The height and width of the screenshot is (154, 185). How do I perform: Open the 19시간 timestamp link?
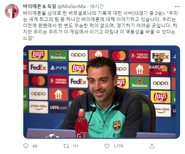pos(97,6)
